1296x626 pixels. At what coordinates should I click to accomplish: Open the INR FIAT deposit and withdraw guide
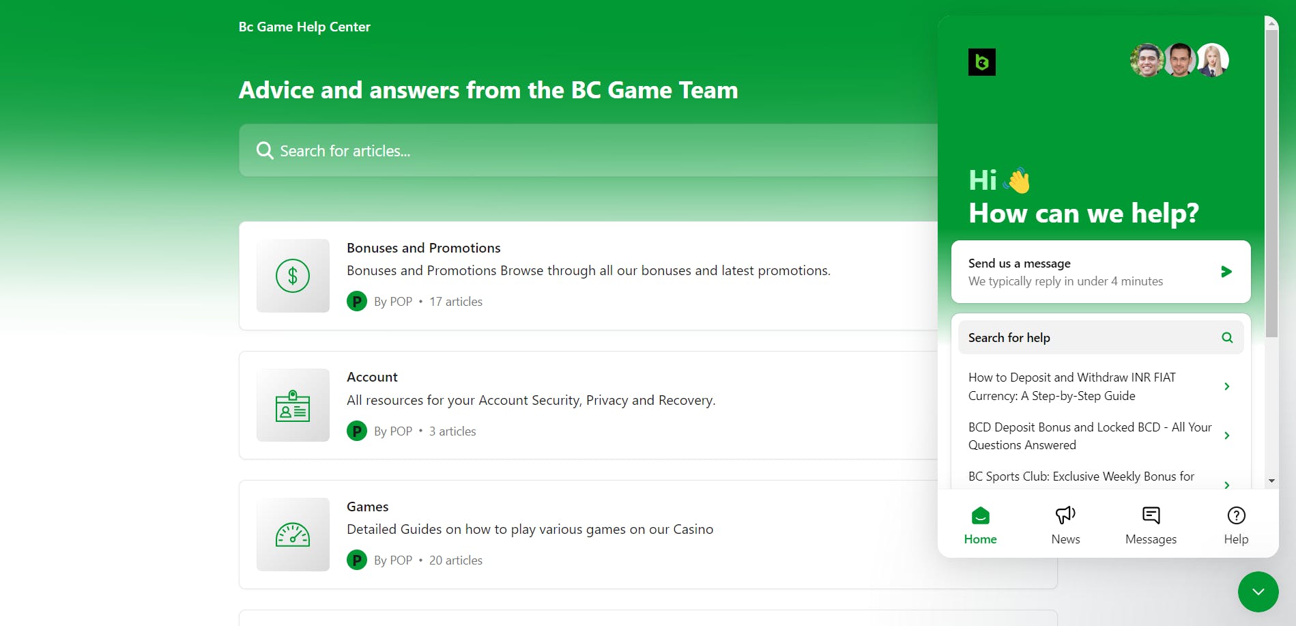pos(1101,386)
